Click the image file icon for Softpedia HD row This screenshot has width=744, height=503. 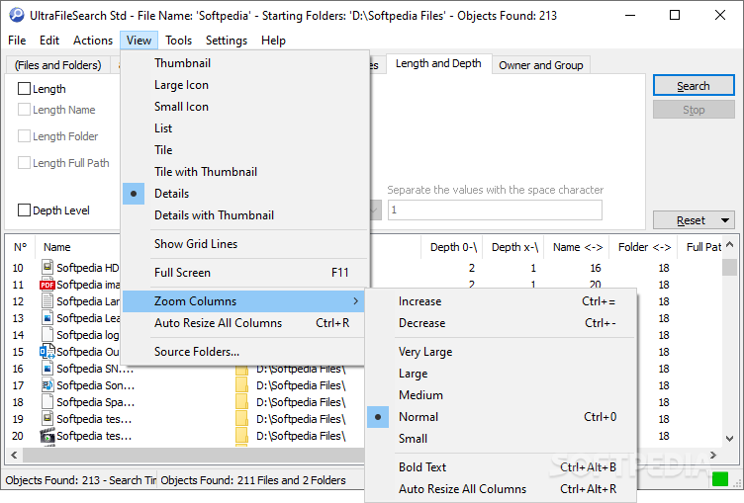pyautogui.click(x=47, y=267)
